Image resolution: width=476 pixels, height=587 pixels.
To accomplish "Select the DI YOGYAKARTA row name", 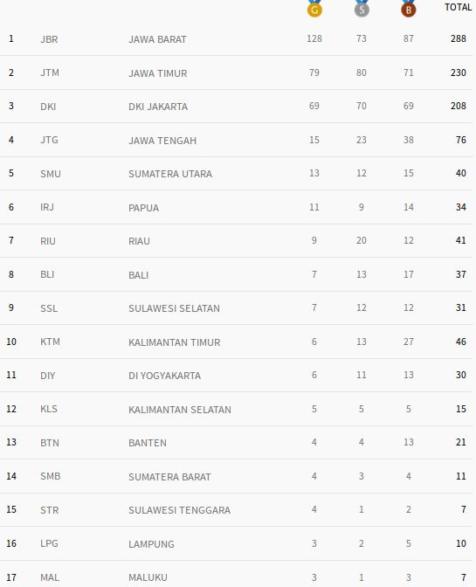I will [x=165, y=376].
